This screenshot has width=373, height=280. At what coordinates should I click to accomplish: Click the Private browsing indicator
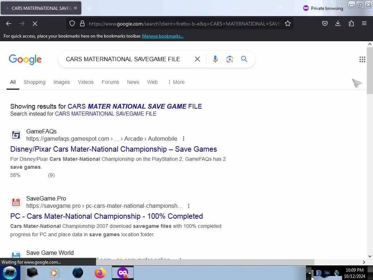tap(323, 8)
